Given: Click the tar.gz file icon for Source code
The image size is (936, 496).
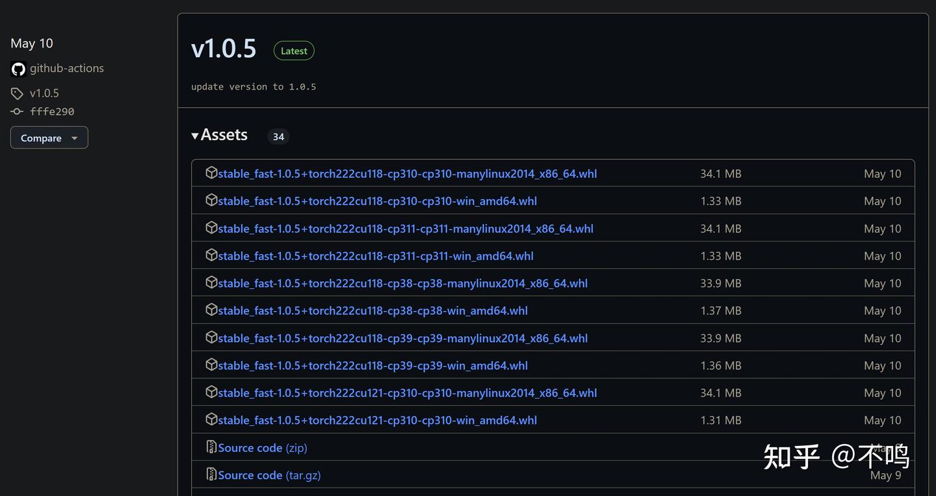Looking at the screenshot, I should tap(211, 475).
